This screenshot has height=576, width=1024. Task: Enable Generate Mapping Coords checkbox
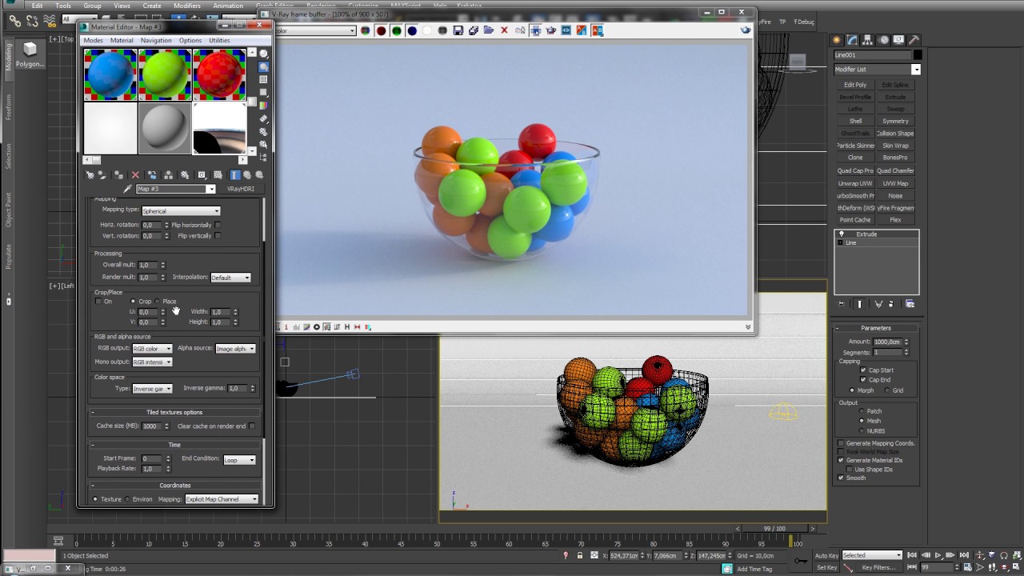tap(841, 443)
